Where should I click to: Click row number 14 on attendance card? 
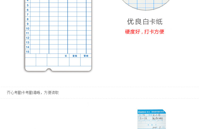(28, 47)
